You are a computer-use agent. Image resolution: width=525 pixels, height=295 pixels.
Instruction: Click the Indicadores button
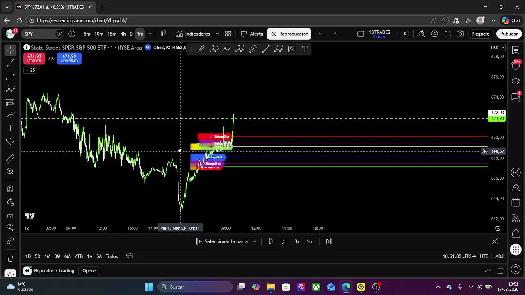pyautogui.click(x=193, y=34)
